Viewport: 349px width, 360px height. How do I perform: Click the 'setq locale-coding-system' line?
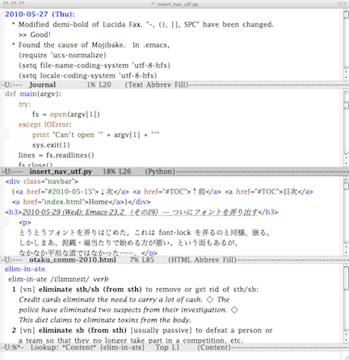tap(88, 76)
